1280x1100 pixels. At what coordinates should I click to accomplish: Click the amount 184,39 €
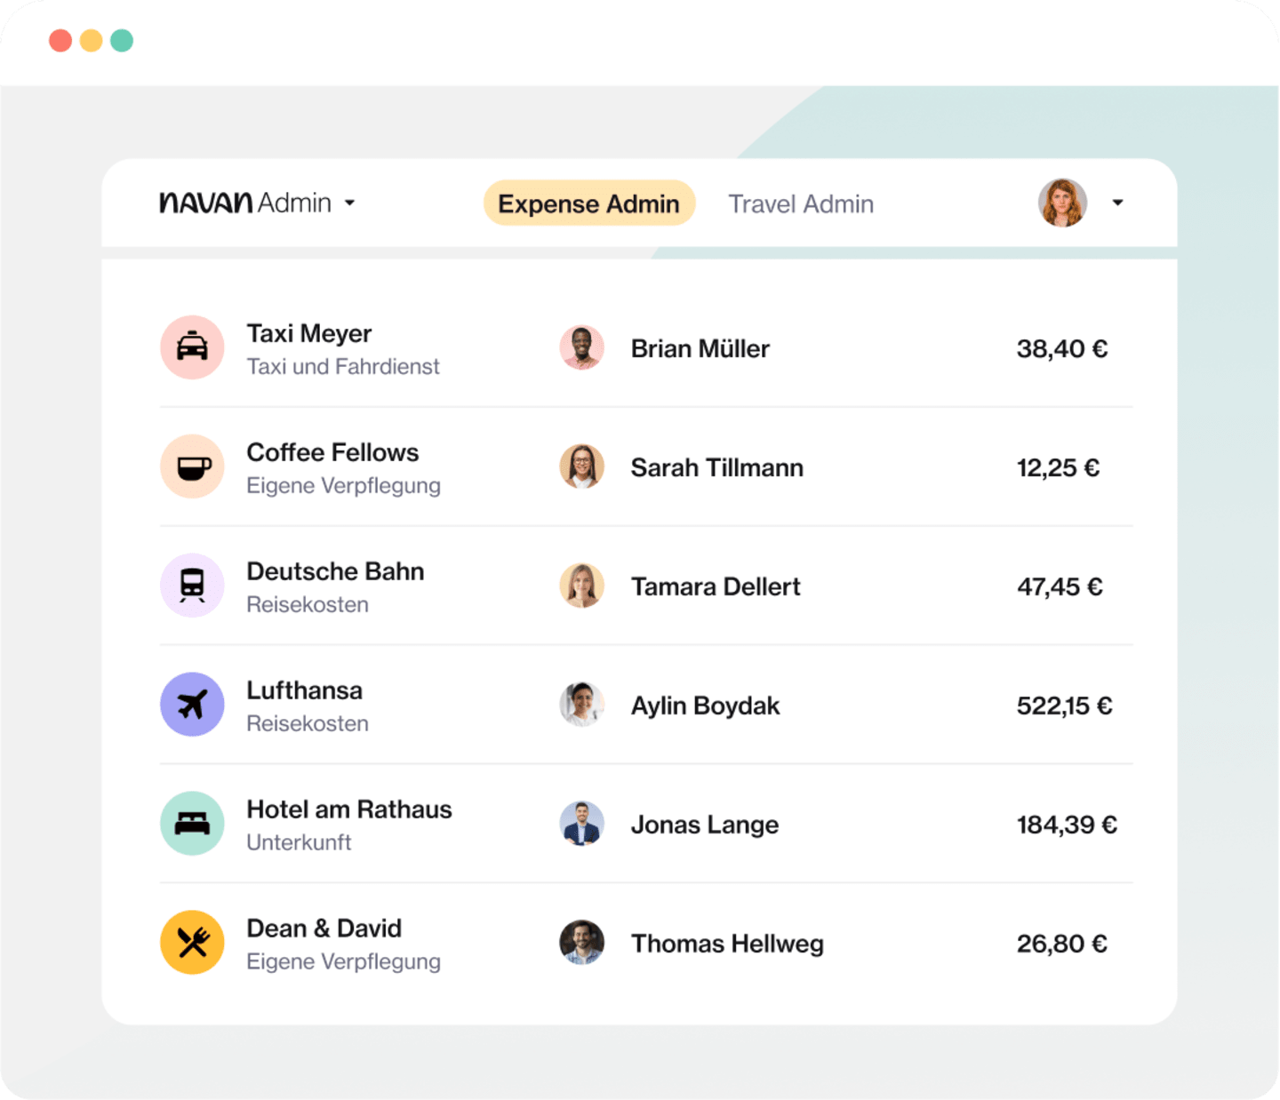[x=1068, y=825]
